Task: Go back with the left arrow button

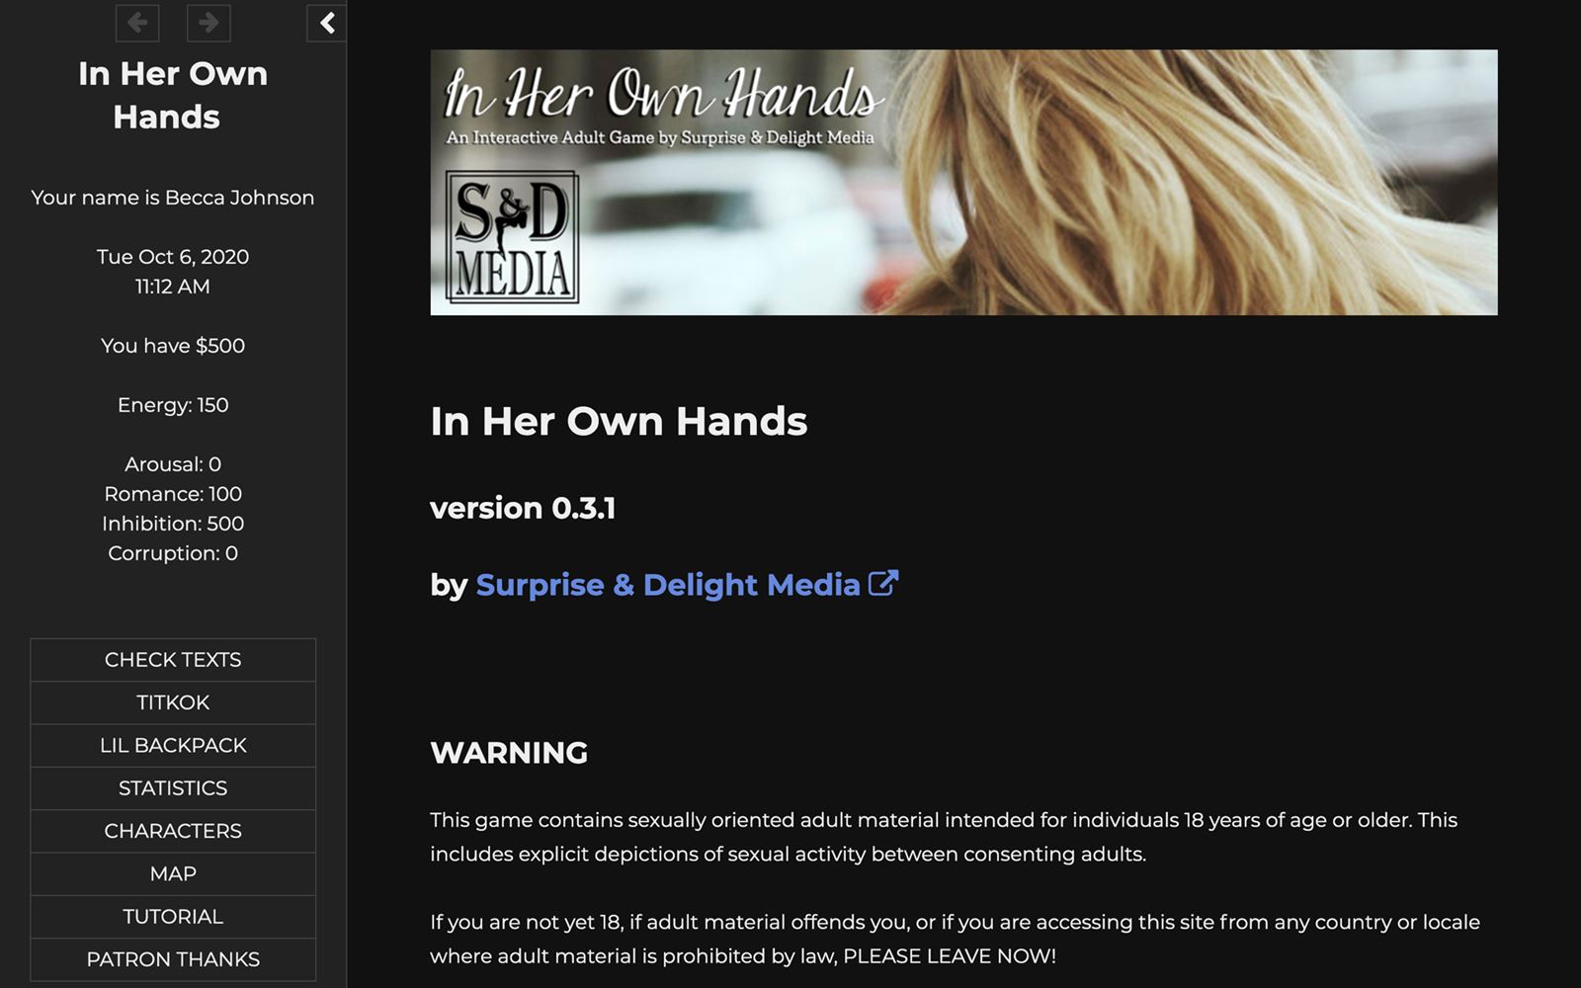Action: 137,23
